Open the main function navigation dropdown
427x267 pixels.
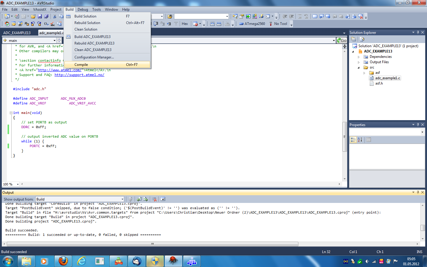(55, 41)
